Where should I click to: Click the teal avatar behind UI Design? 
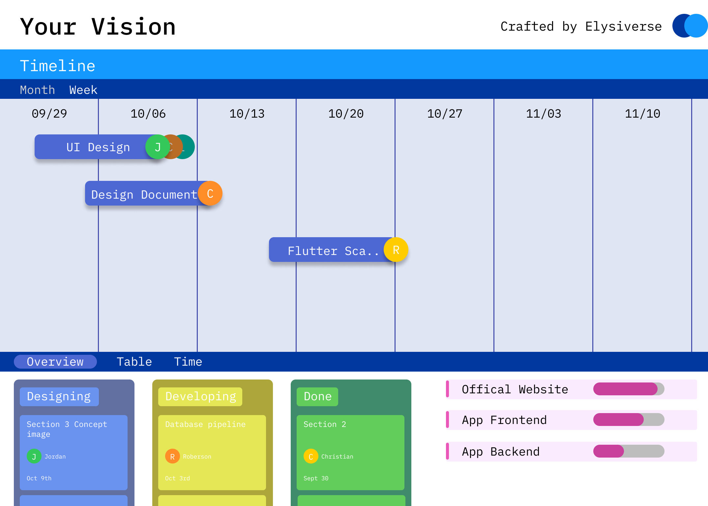(189, 147)
